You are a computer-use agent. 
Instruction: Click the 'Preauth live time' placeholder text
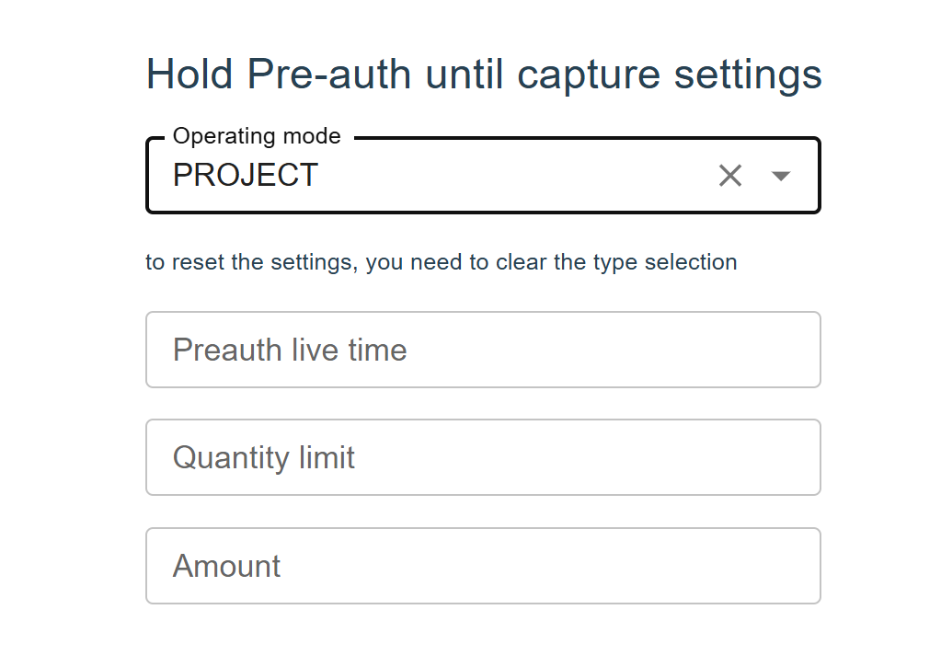290,350
